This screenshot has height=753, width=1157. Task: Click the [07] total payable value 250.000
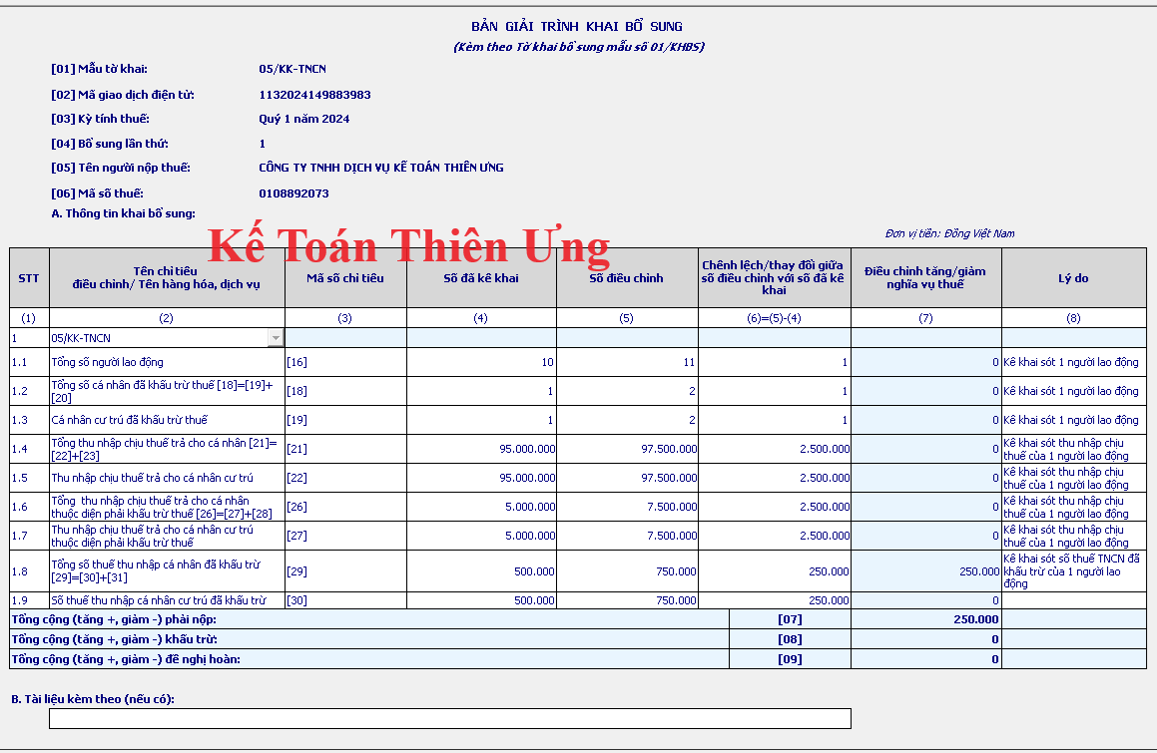click(926, 619)
